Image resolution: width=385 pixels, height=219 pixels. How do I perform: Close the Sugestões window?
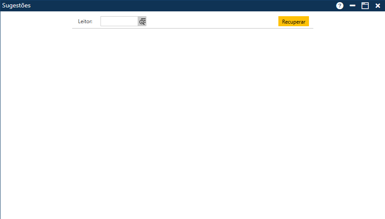click(x=378, y=6)
